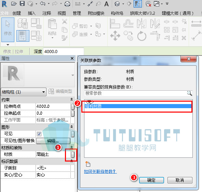This screenshot has width=202, height=192.
Task: Click the Print icon in quick access toolbar
Action: (x=67, y=4)
